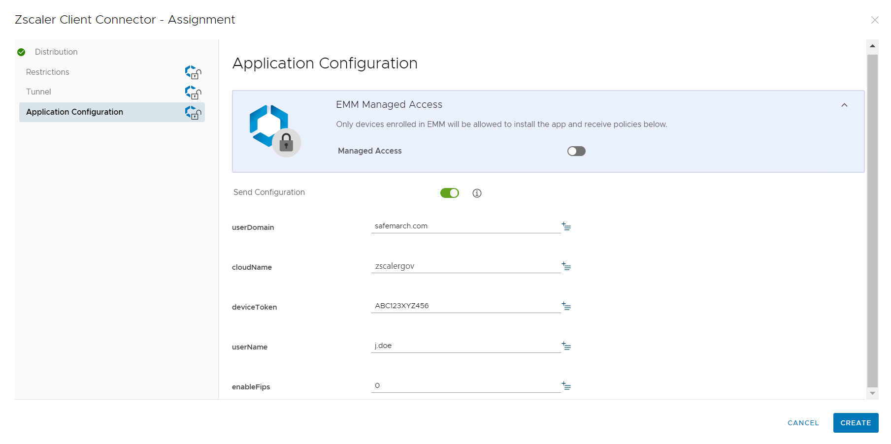Image resolution: width=891 pixels, height=444 pixels.
Task: Click the lookup value icon for userName
Action: pyautogui.click(x=566, y=346)
